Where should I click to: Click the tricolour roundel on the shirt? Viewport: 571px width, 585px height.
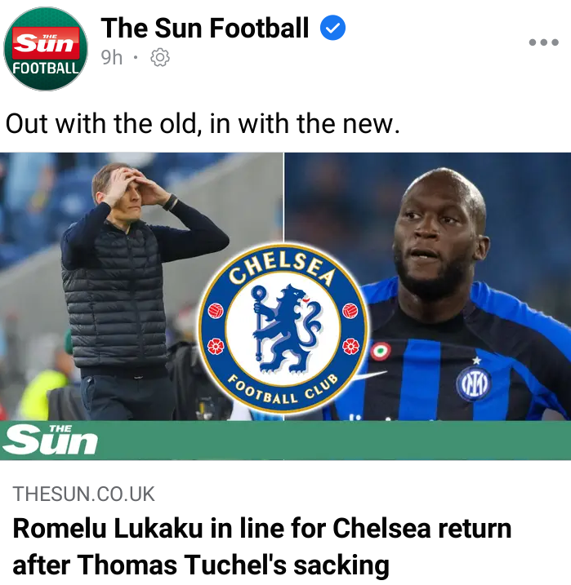[x=380, y=352]
